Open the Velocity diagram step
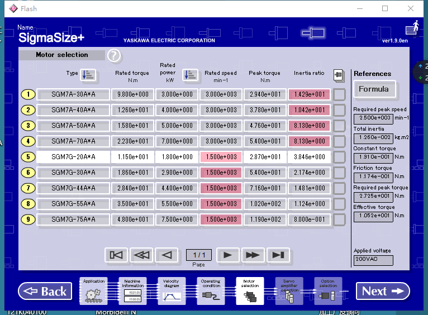Viewport: 428px width, 315px height. 172,291
